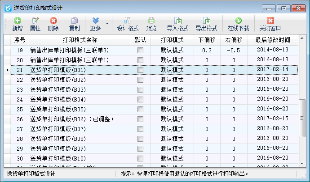Viewport: 310px width, 182px height.
Task: Click the 最后修改时间 column header
Action: [273, 40]
